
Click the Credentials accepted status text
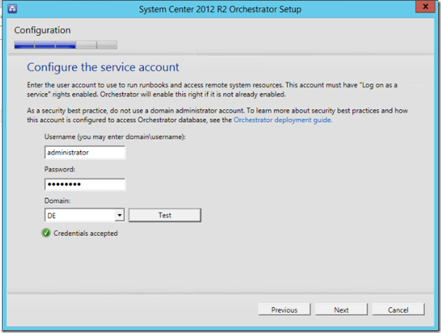click(x=85, y=233)
